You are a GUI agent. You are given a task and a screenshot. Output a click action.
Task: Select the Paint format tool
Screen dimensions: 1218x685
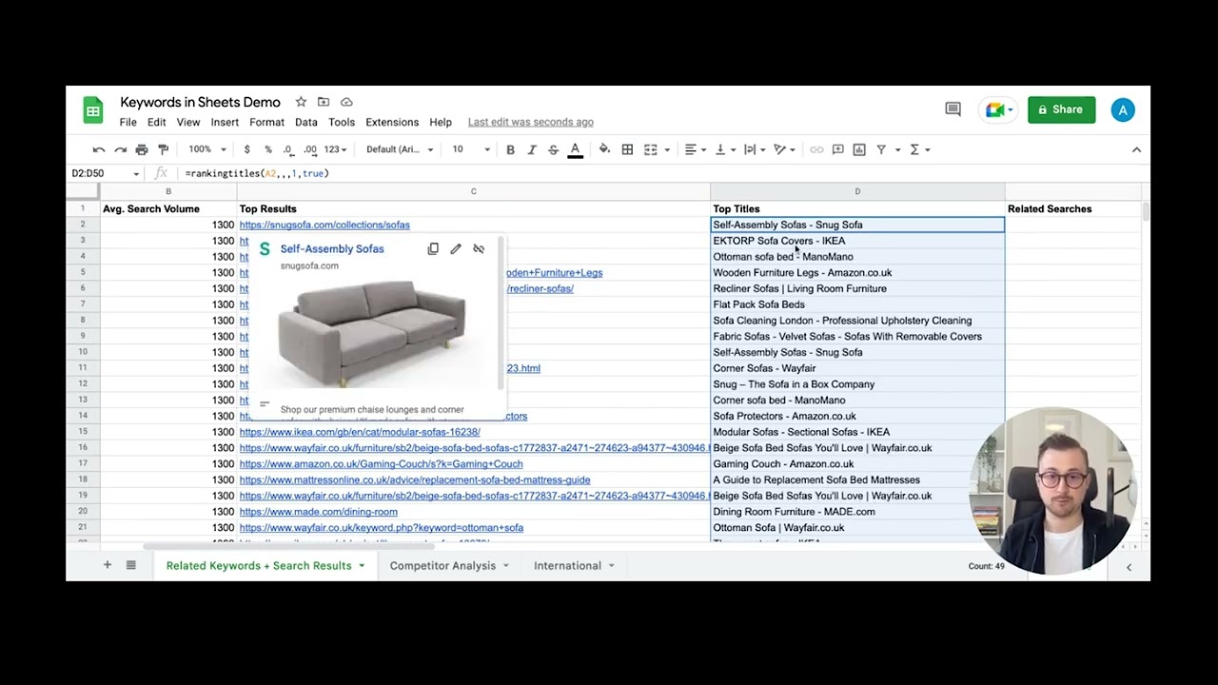[x=163, y=149]
